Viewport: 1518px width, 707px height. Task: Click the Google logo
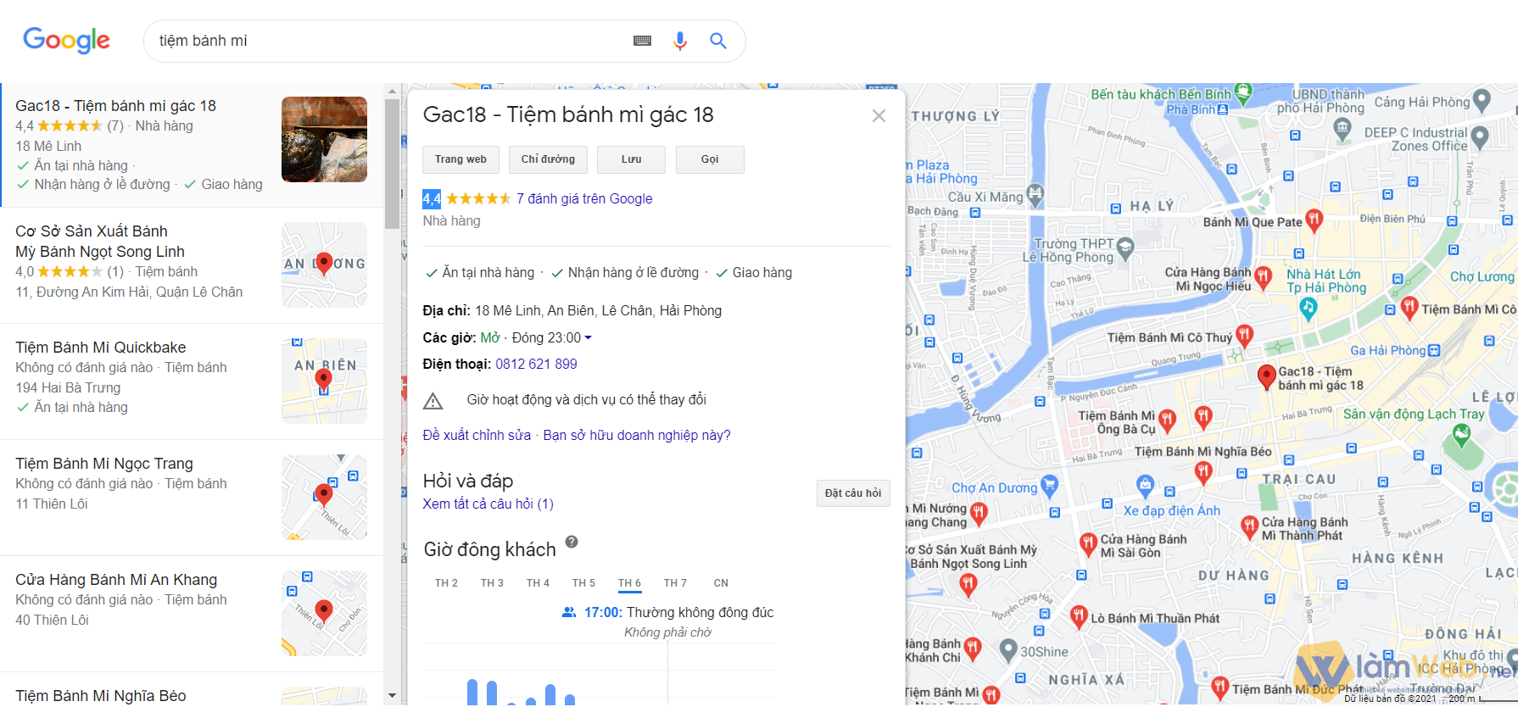[x=66, y=40]
